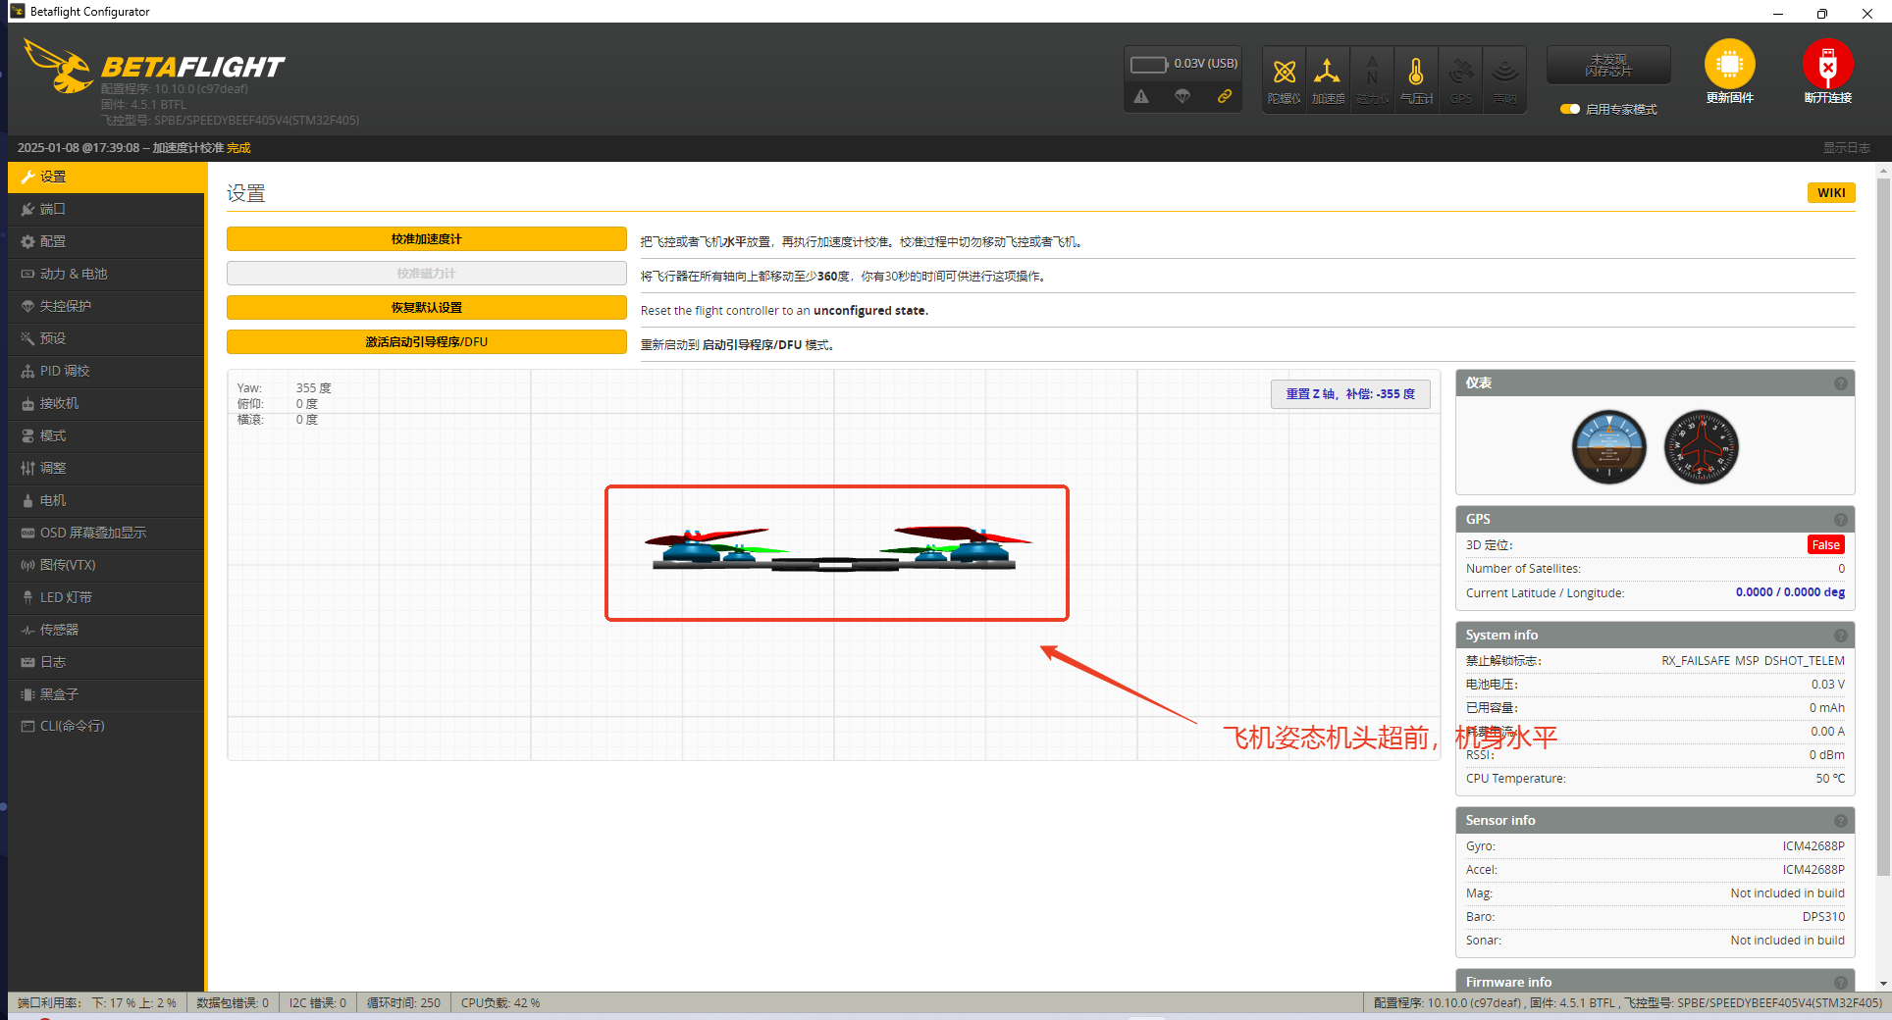
Task: Click the GPS panel help icon
Action: click(1841, 520)
